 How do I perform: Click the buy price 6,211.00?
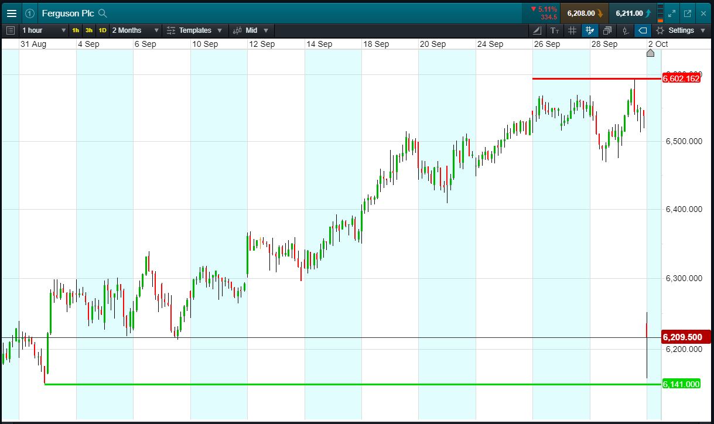coord(633,13)
